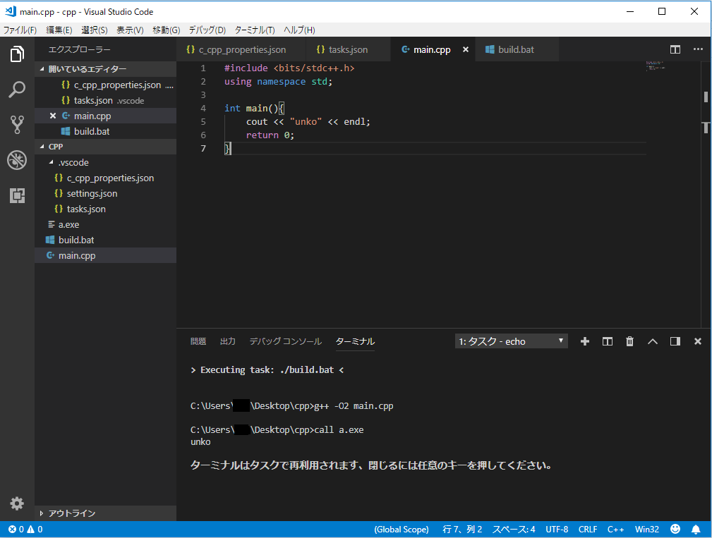Split the terminal panel
The image size is (712, 538).
(x=607, y=341)
